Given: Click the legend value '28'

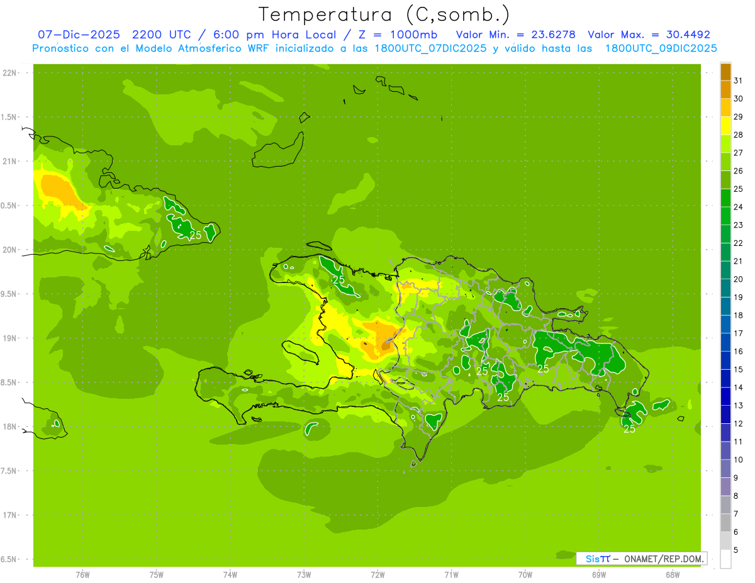Looking at the screenshot, I should pos(738,135).
